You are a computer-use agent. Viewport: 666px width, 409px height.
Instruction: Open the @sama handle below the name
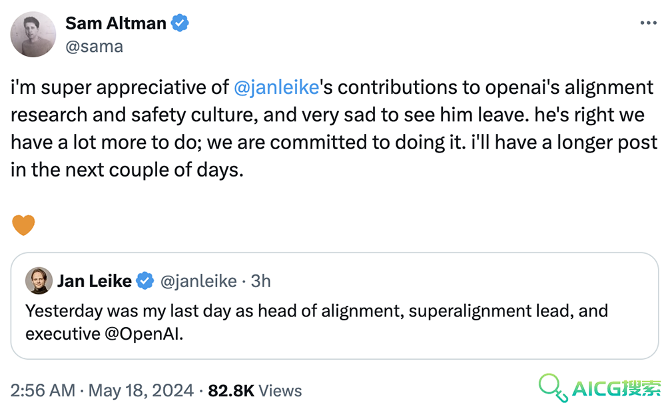pos(94,46)
